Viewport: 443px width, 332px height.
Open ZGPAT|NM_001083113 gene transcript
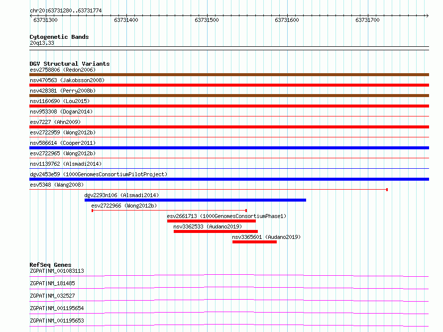[x=57, y=271]
